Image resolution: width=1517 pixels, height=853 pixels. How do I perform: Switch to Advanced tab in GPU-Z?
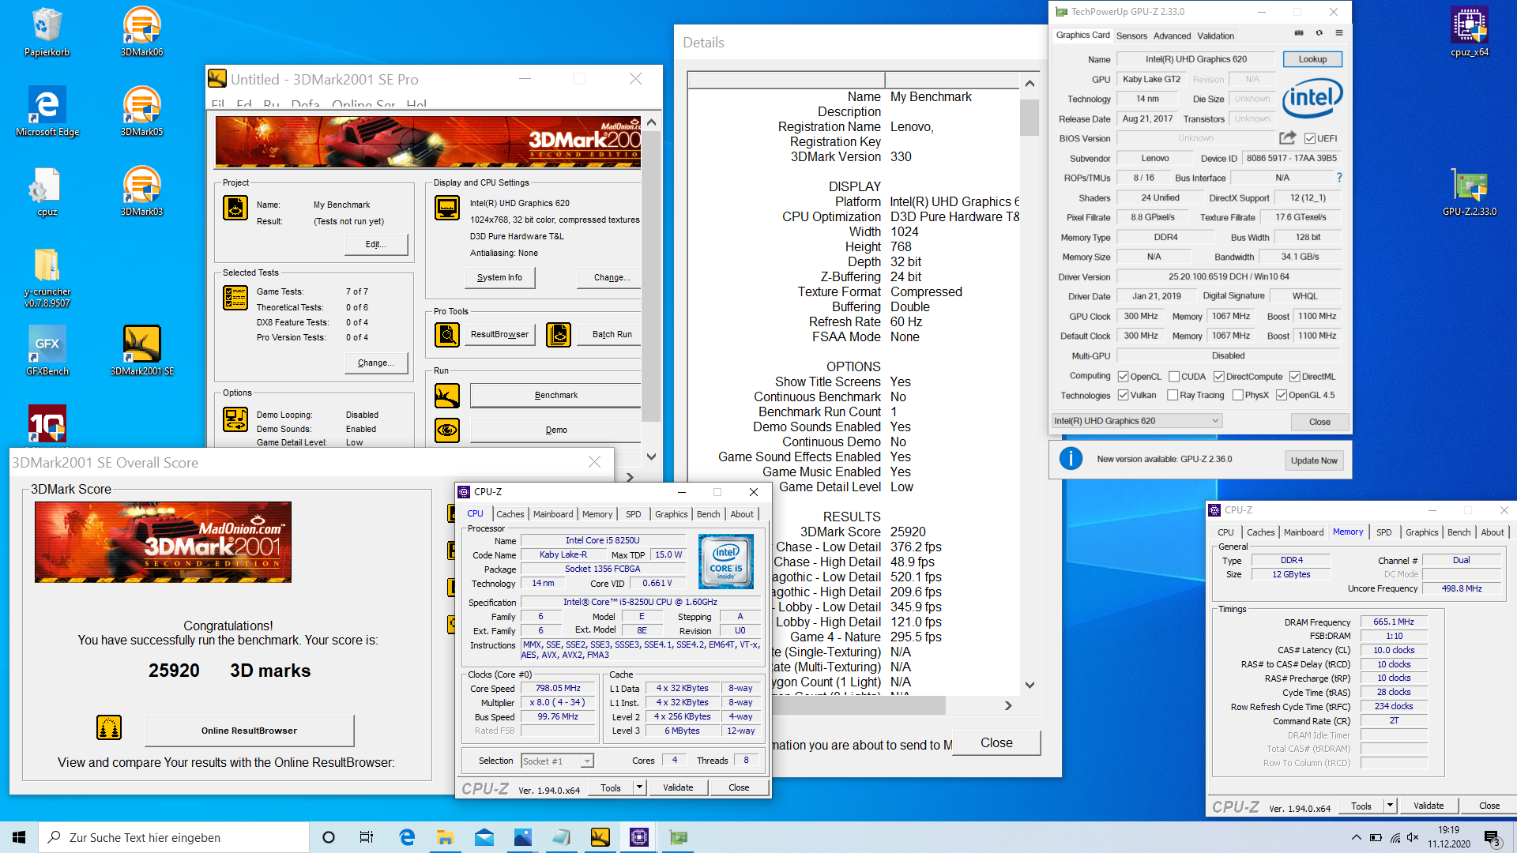pyautogui.click(x=1172, y=36)
